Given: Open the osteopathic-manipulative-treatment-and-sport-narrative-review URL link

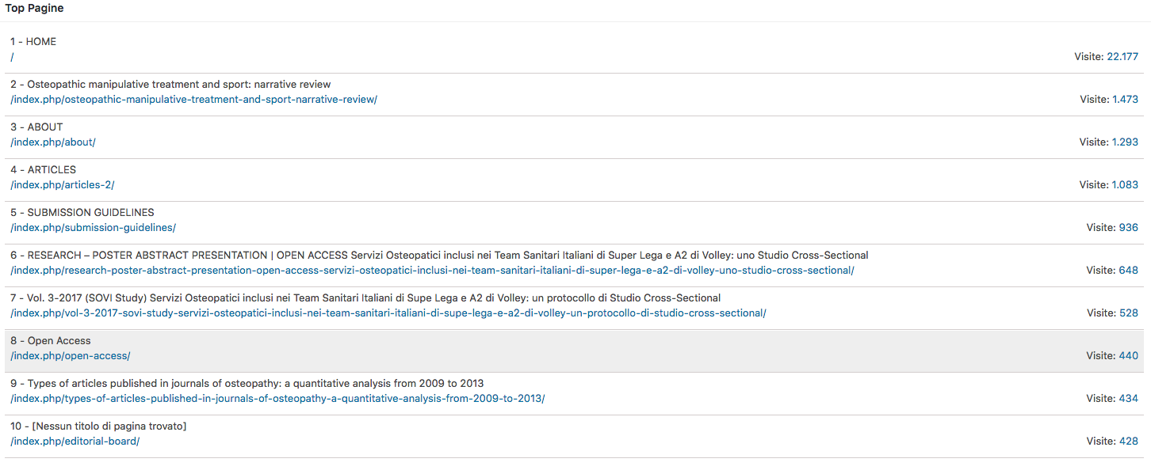Looking at the screenshot, I should [193, 100].
